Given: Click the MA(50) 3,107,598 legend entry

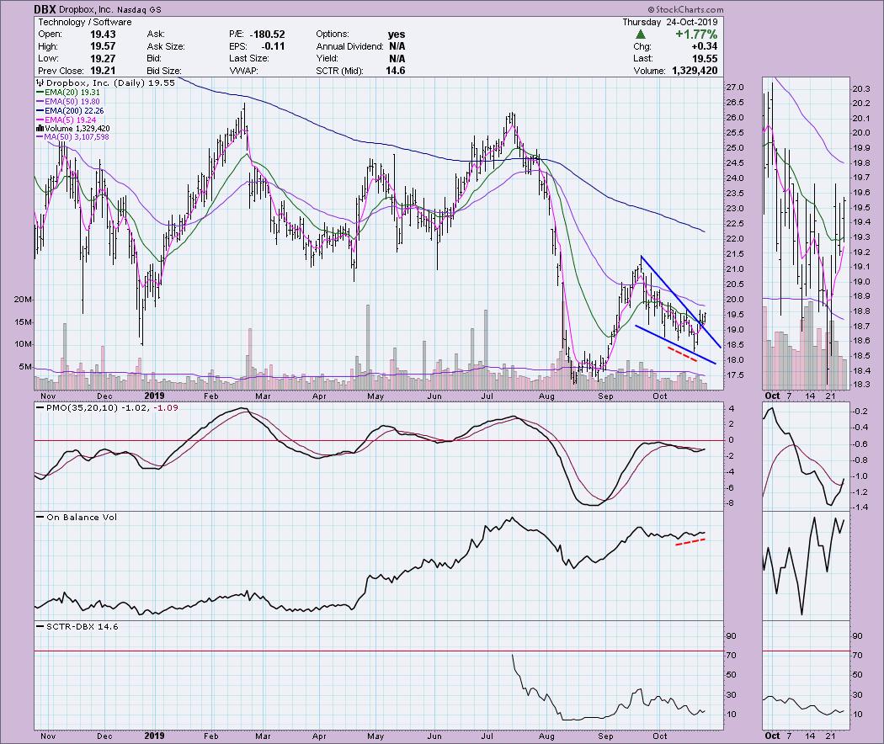Looking at the screenshot, I should (x=72, y=137).
